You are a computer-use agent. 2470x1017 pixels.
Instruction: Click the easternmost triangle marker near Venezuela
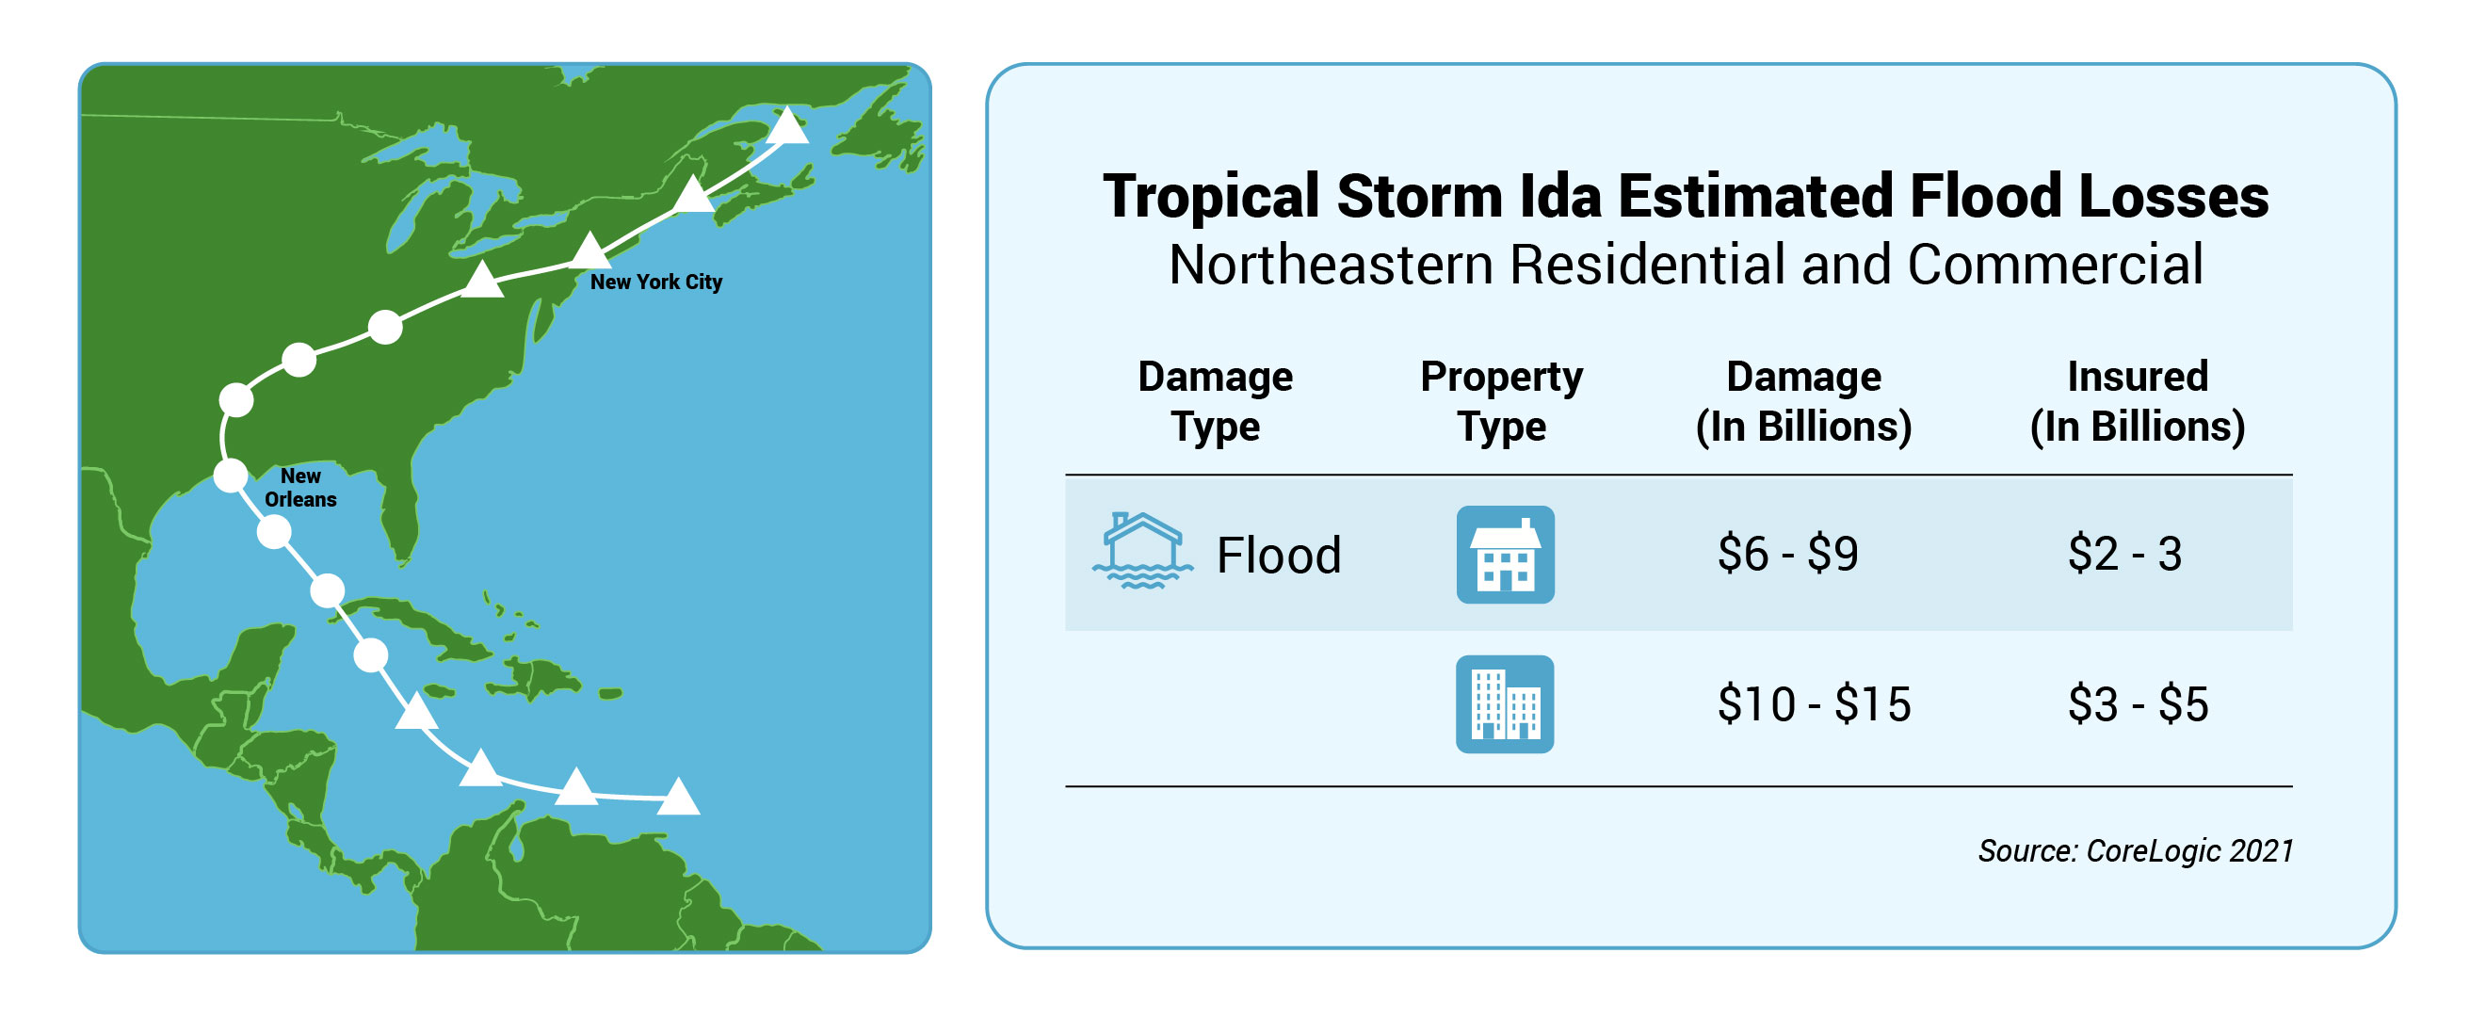pos(678,797)
